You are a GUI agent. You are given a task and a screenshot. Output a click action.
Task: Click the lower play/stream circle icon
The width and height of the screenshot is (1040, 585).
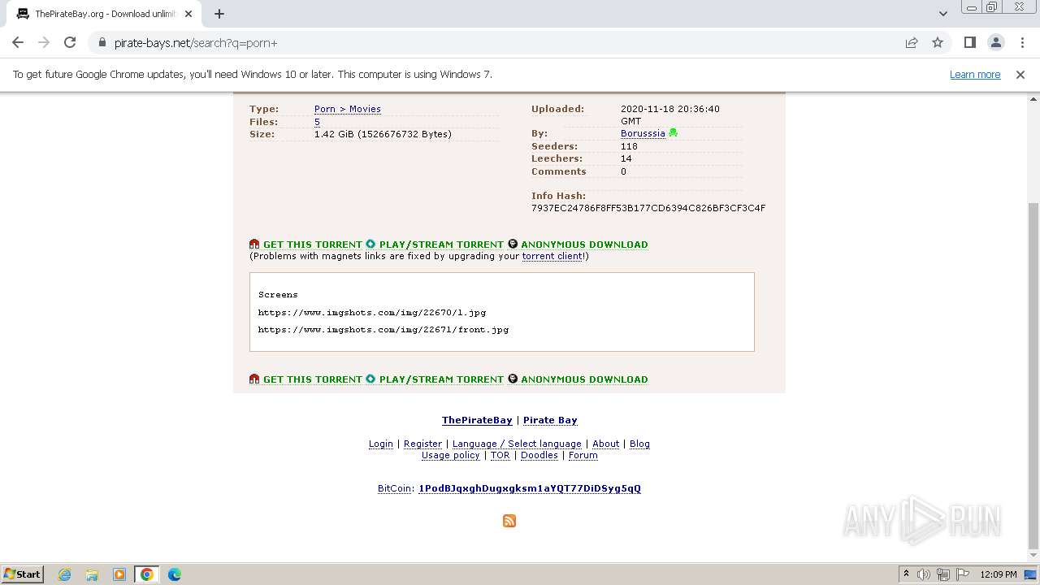tap(370, 379)
